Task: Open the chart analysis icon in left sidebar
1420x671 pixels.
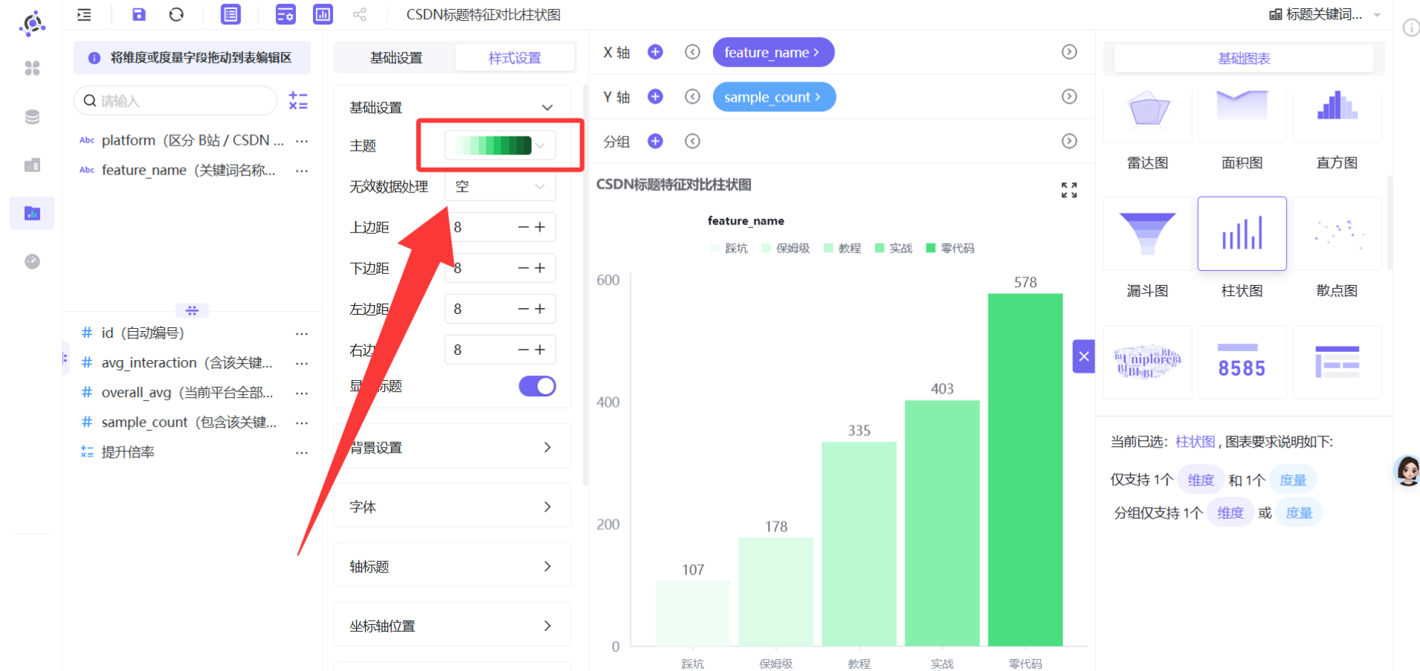Action: tap(32, 213)
